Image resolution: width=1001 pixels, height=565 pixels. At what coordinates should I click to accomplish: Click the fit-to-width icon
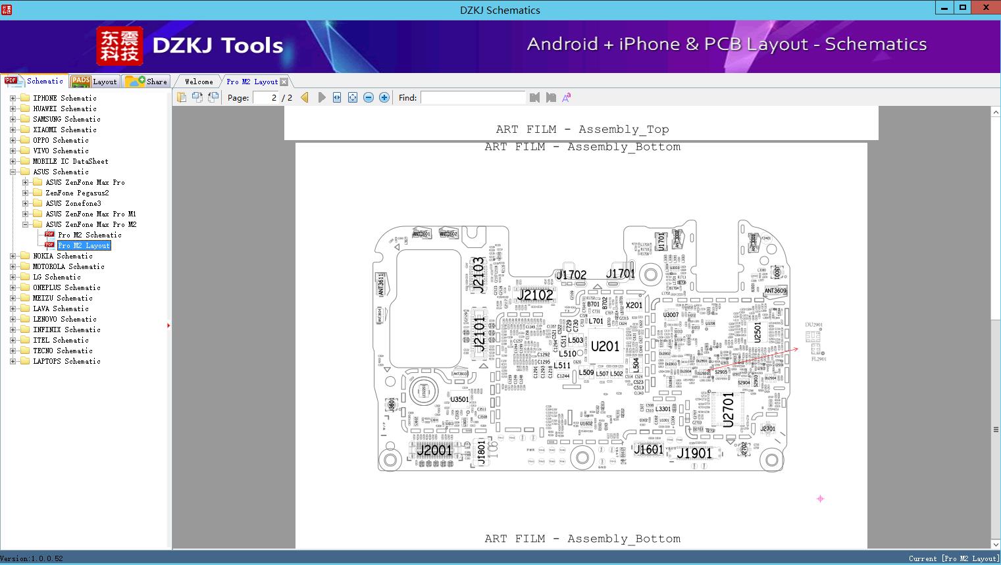coord(337,97)
